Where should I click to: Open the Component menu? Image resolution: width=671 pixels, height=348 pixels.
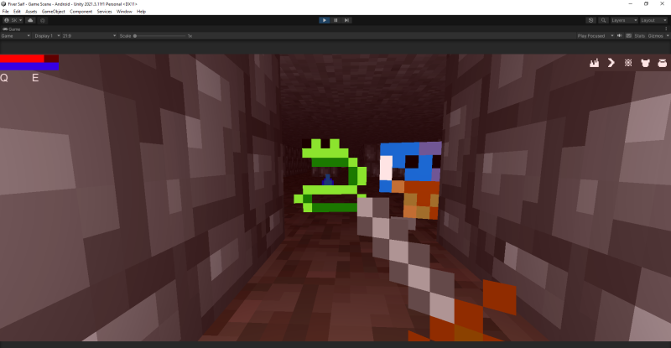tap(81, 12)
